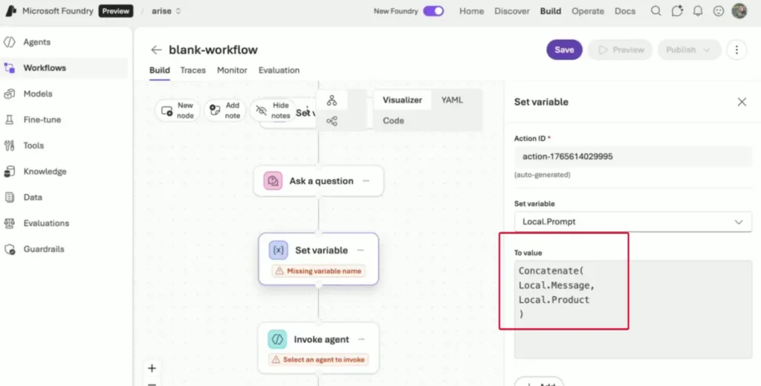Click the Ask a question node icon

pyautogui.click(x=273, y=180)
